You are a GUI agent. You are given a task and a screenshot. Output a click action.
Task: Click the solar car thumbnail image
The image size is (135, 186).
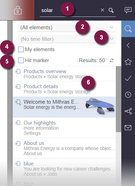100,106
